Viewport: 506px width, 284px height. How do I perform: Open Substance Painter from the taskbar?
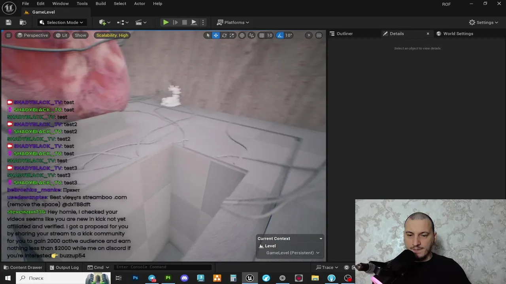point(168,278)
